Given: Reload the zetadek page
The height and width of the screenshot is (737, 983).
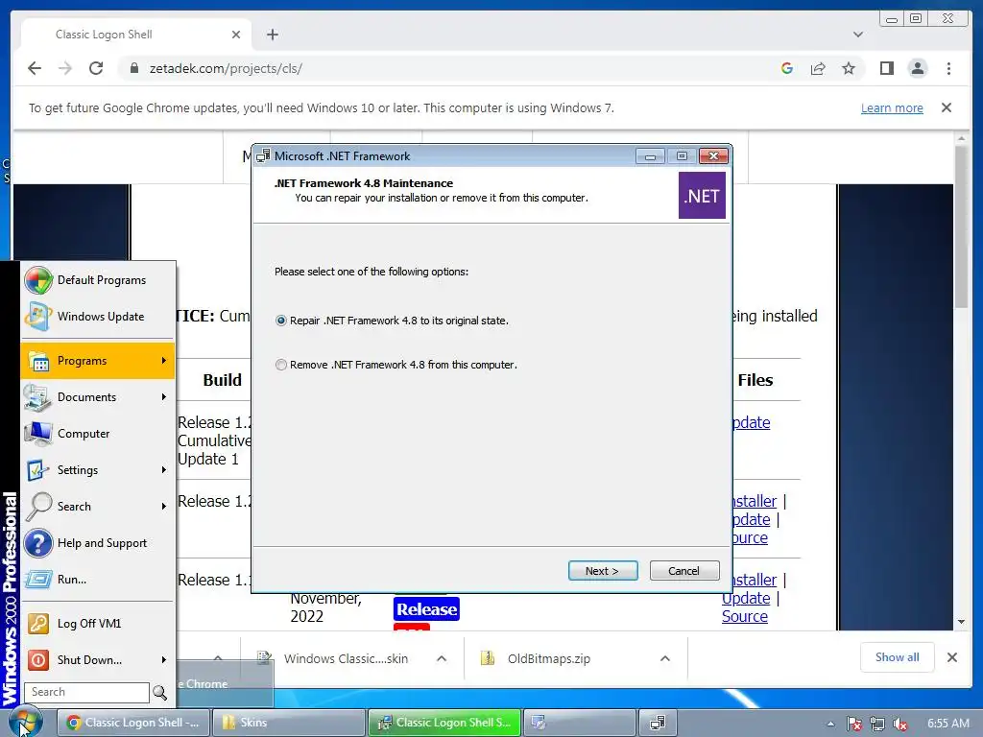Looking at the screenshot, I should coord(96,68).
